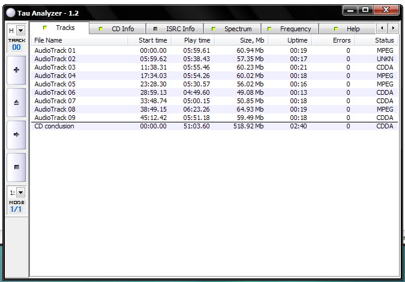Sort by the File Name column header
Screen dimensions: 405x282
point(48,40)
